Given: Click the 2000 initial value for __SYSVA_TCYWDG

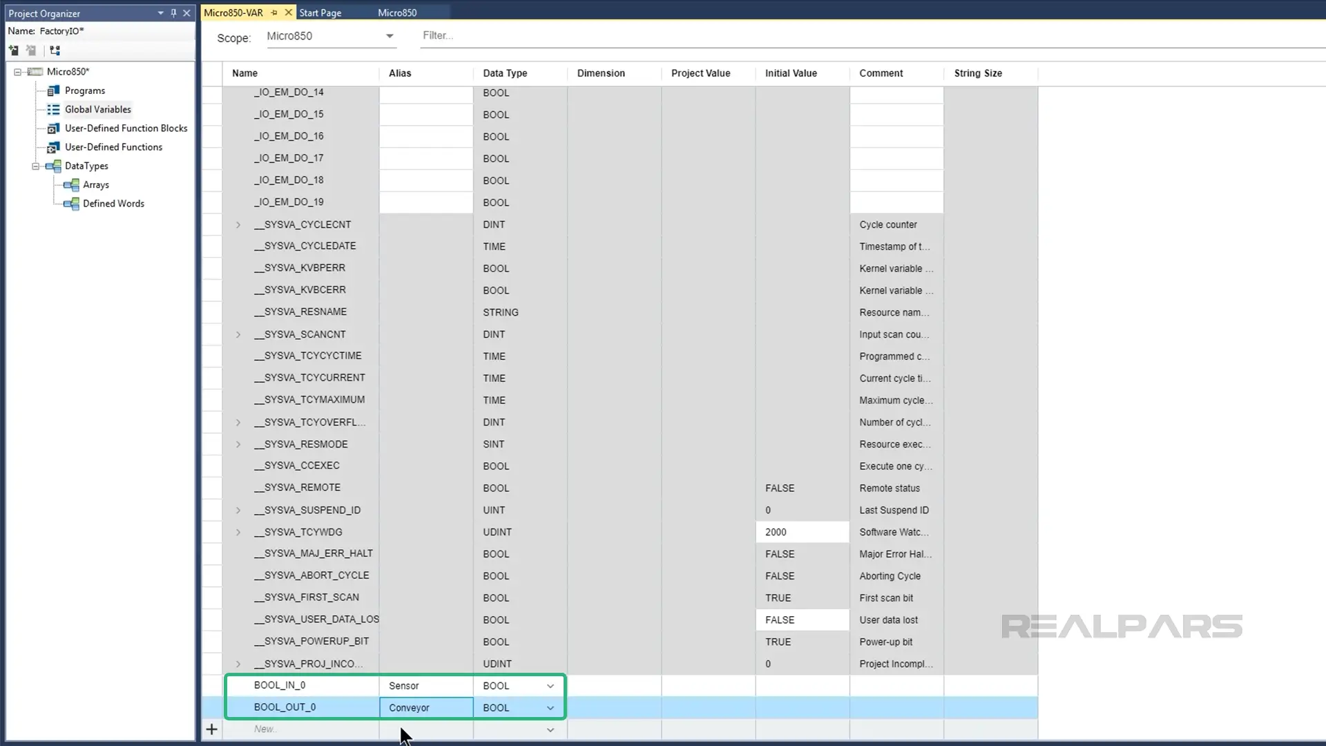Looking at the screenshot, I should point(803,532).
